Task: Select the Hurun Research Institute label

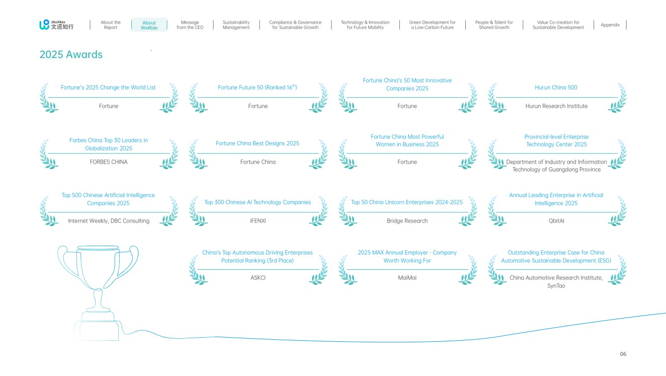Action: (x=556, y=106)
